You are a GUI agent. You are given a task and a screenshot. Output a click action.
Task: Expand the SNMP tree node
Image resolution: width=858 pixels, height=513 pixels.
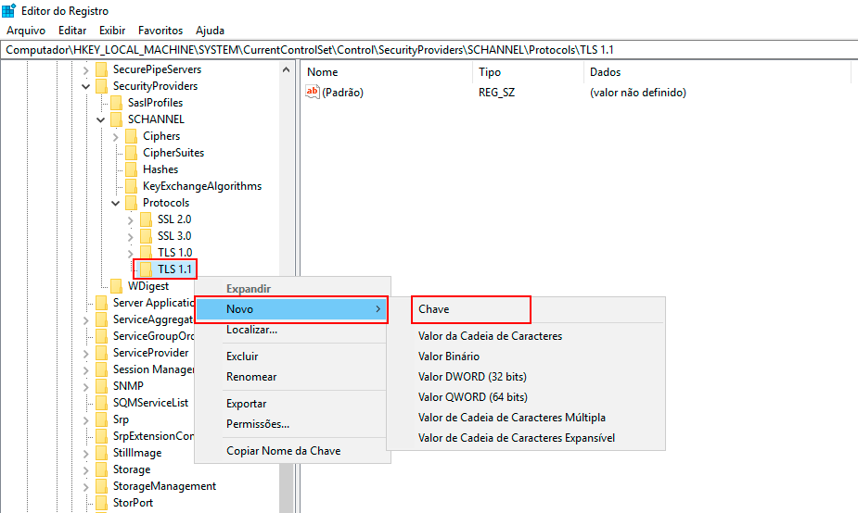[x=86, y=387]
